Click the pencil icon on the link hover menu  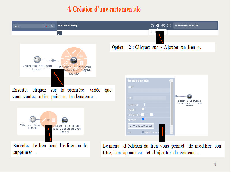pos(45,119)
